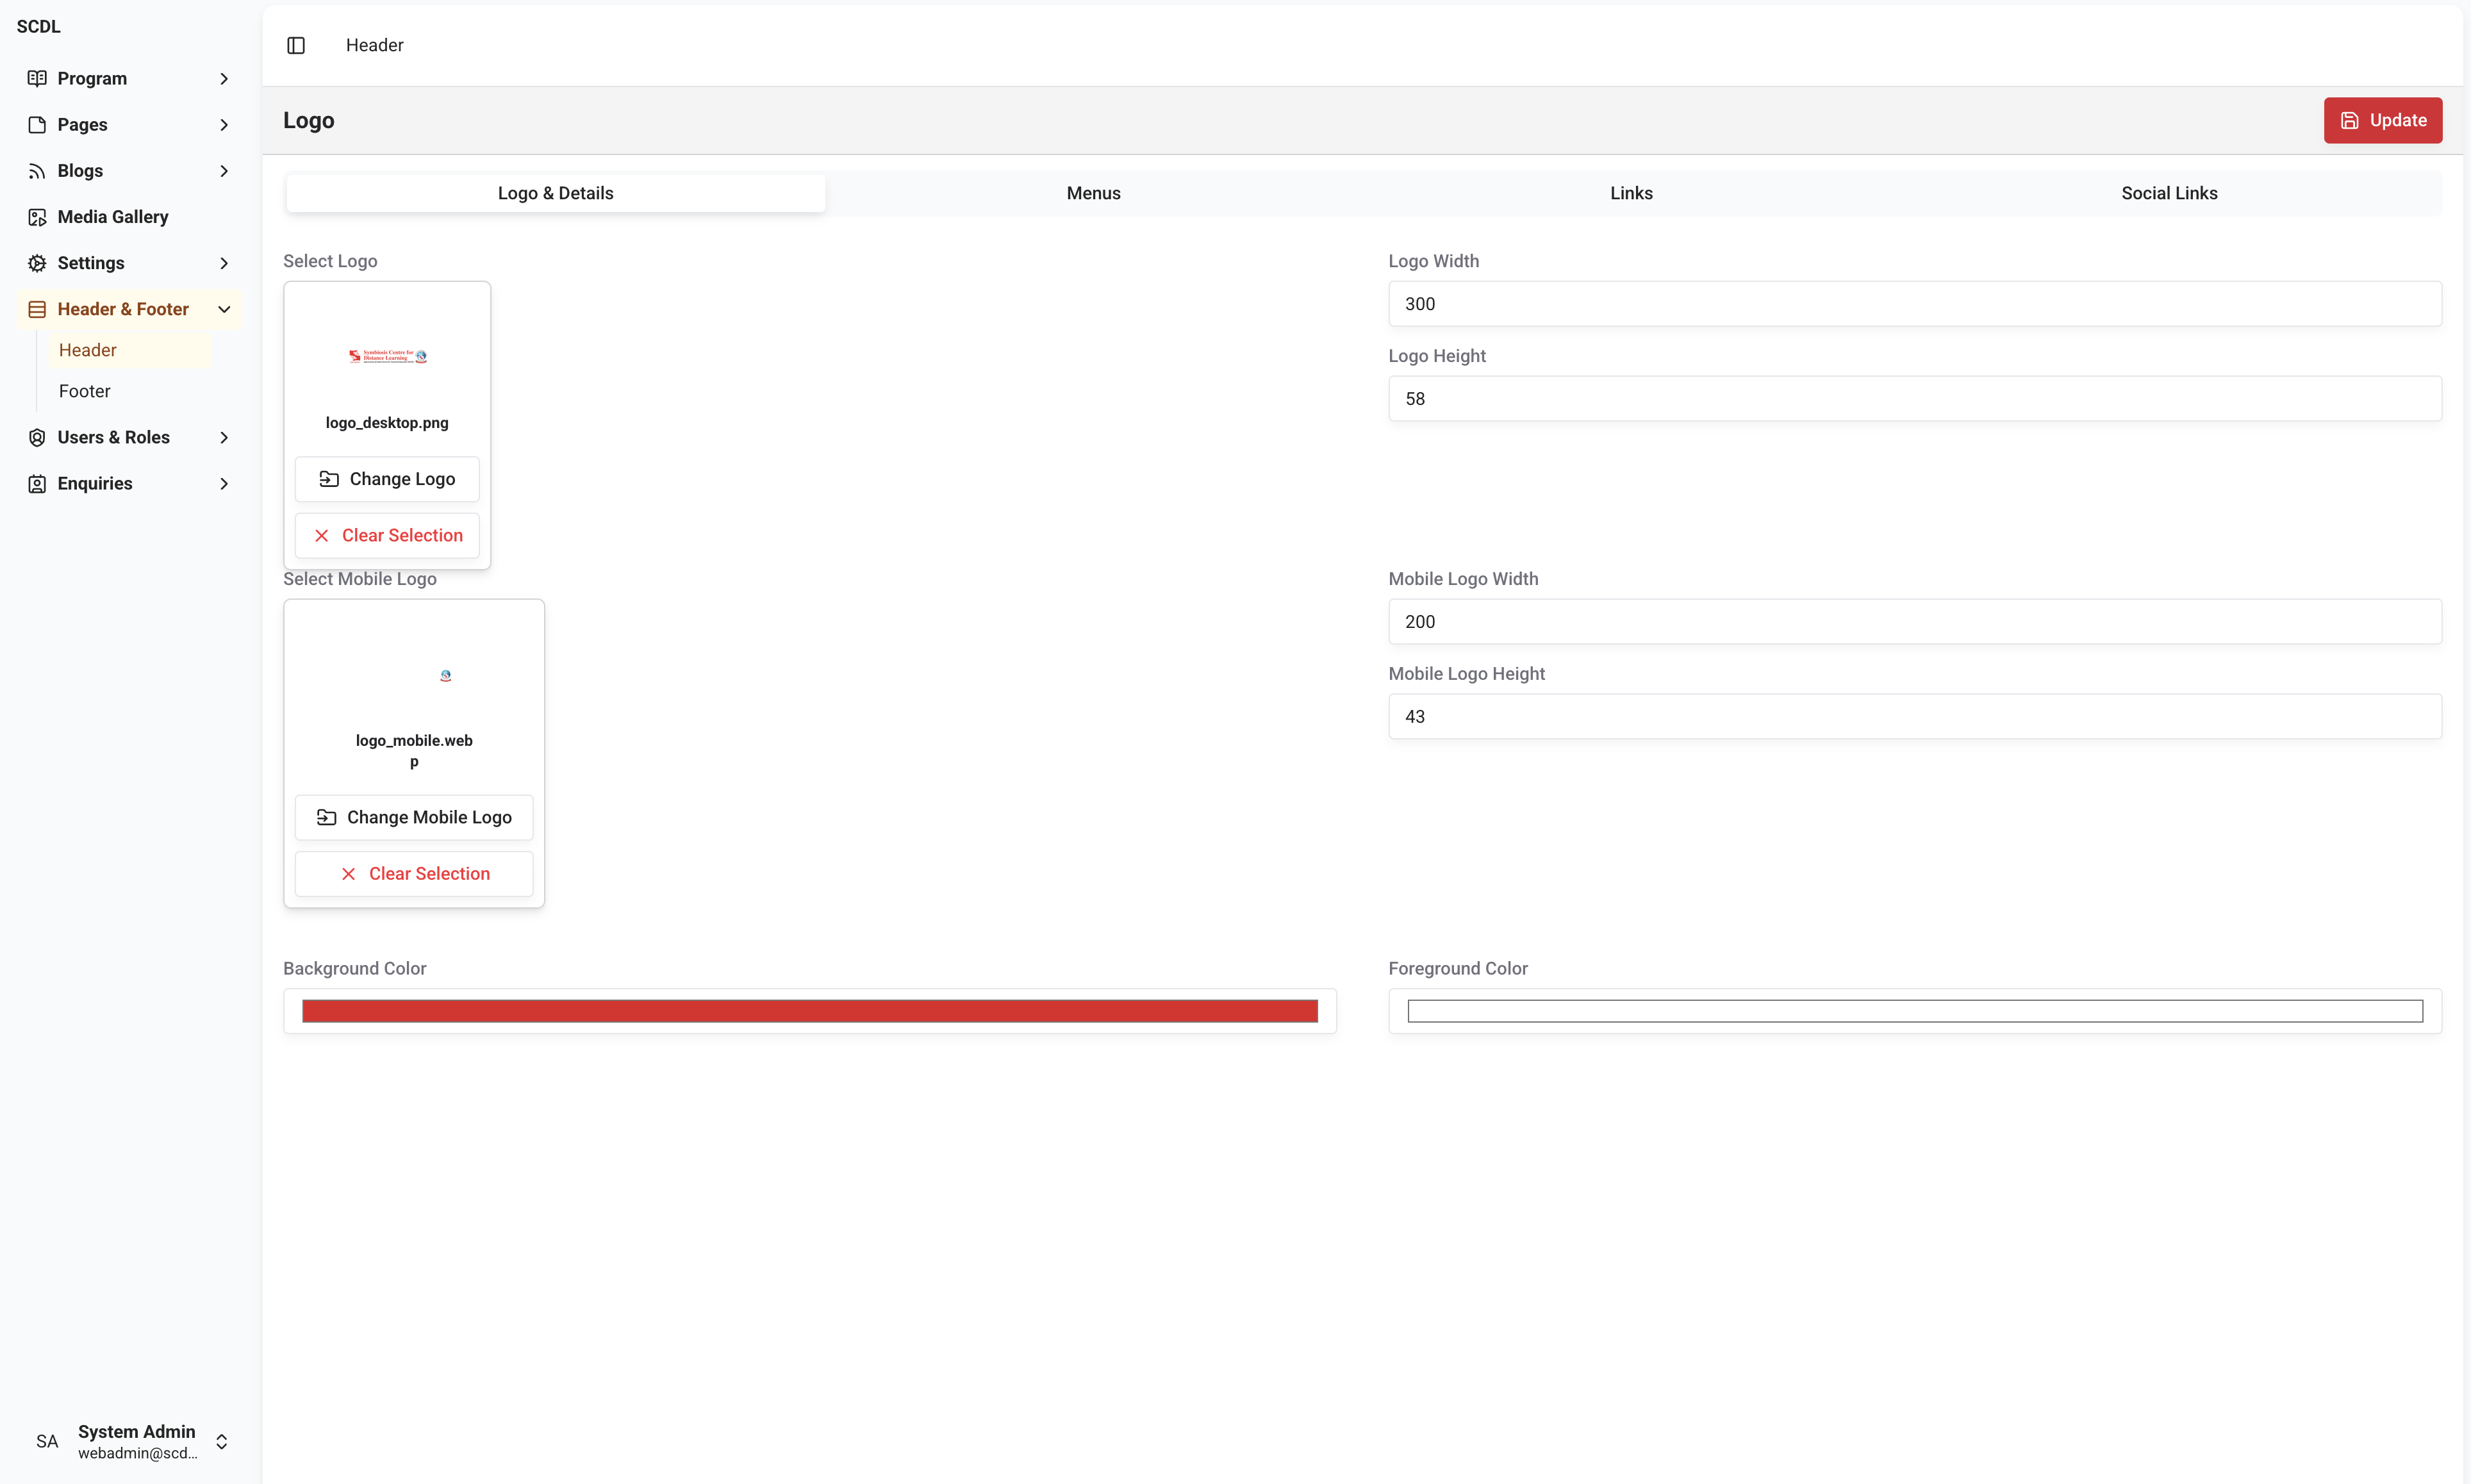
Task: Open the Social Links tab
Action: 2168,193
